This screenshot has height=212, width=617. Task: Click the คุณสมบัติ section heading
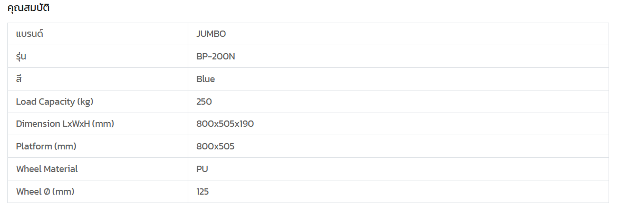click(28, 8)
